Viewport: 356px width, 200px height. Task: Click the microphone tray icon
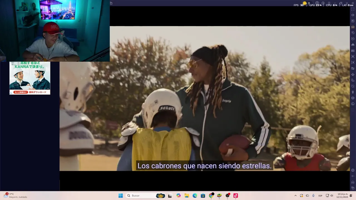(313, 196)
